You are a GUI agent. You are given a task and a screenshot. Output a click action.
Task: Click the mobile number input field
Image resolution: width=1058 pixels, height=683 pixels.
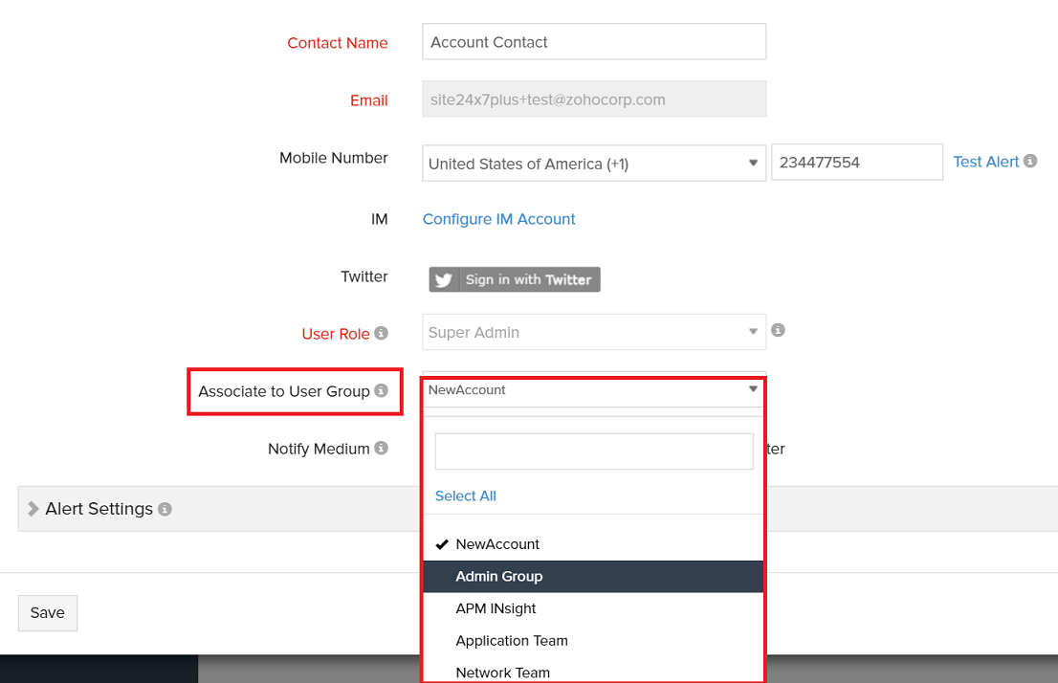click(x=857, y=162)
